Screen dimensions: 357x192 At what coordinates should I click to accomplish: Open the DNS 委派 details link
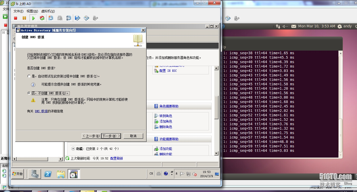(x=41, y=111)
